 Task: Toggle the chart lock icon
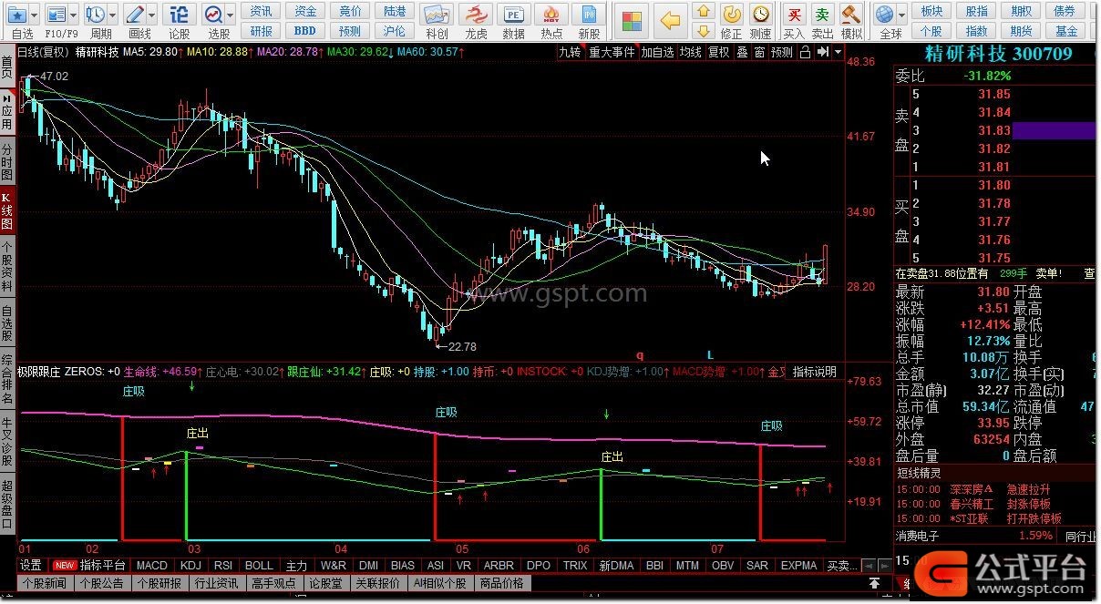pos(805,52)
